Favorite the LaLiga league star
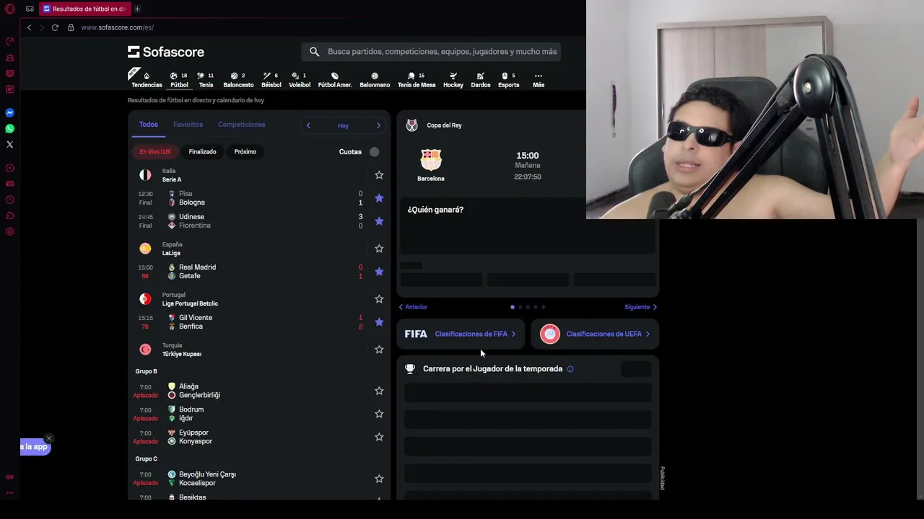Screen dimensions: 924x519 coord(379,249)
